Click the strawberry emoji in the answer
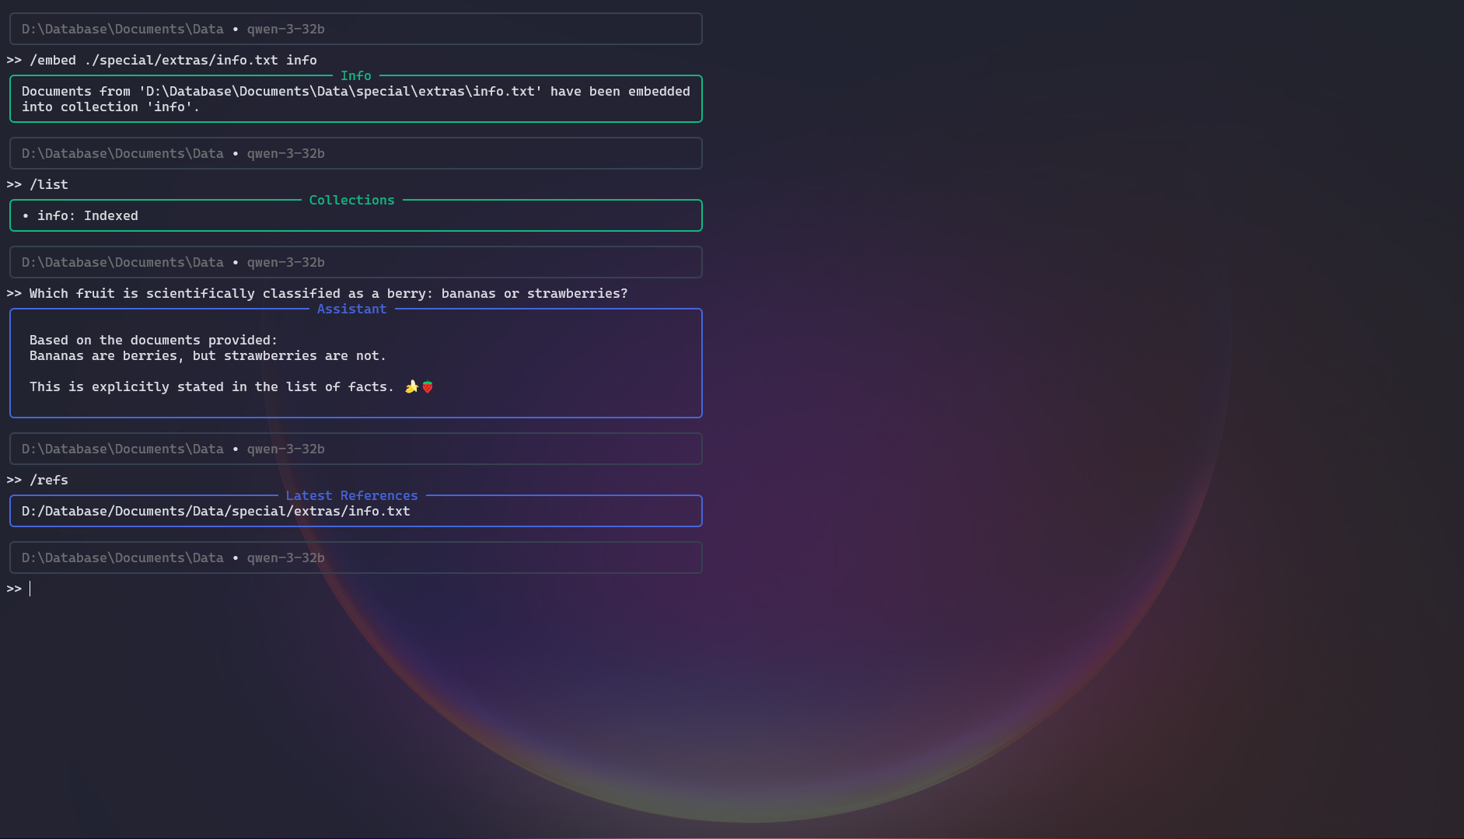The width and height of the screenshot is (1464, 839). click(427, 386)
